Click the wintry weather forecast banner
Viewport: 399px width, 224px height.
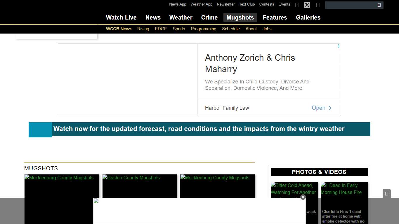(199, 129)
